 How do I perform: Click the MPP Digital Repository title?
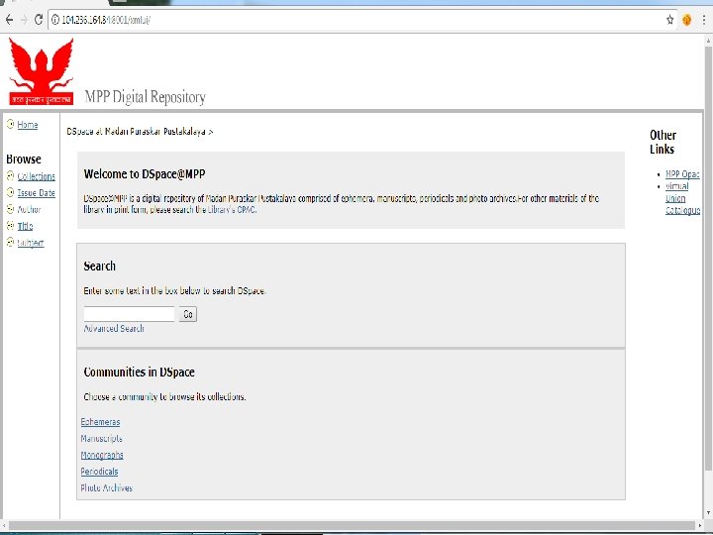pos(145,97)
